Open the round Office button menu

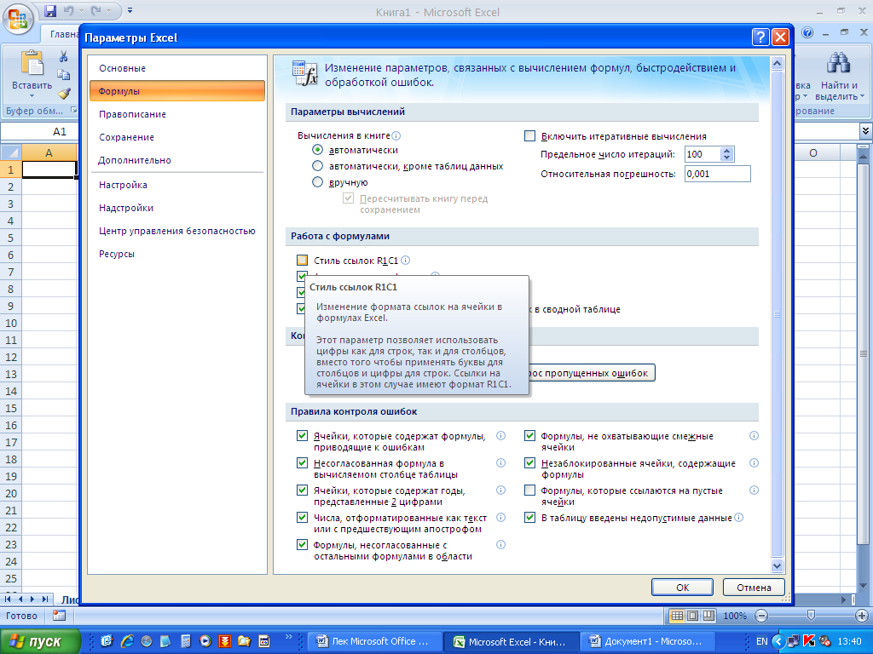pyautogui.click(x=18, y=19)
